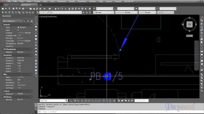Viewport: 204px width, 114px height.
Task: Open the File menu
Action: click(x=9, y=1)
